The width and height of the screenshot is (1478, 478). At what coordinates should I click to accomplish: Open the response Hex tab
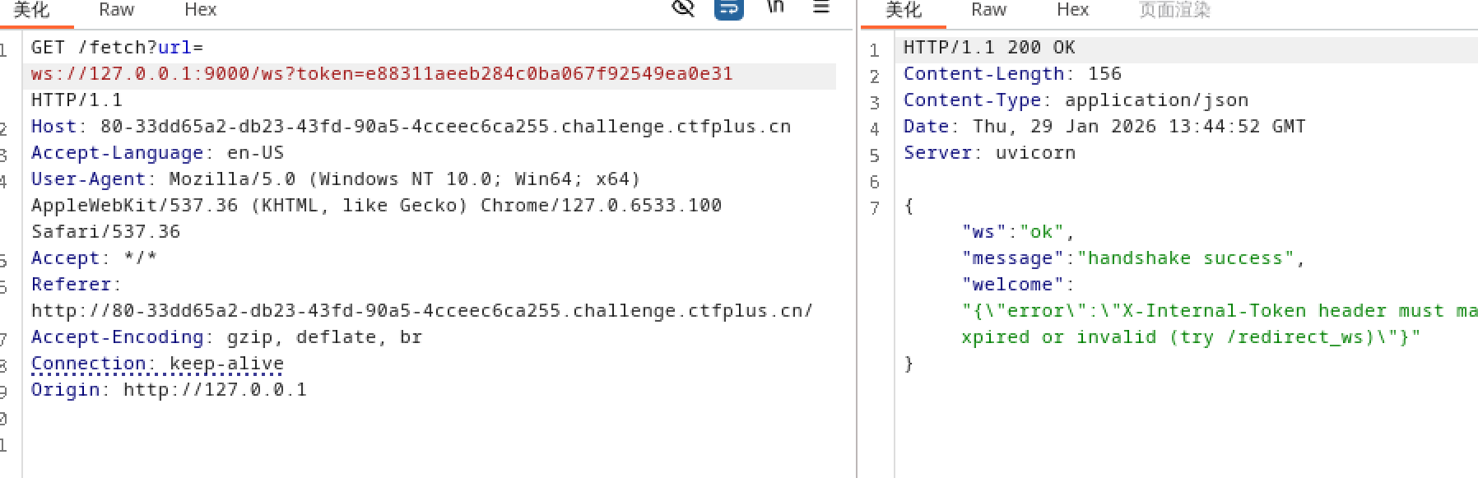tap(1072, 10)
